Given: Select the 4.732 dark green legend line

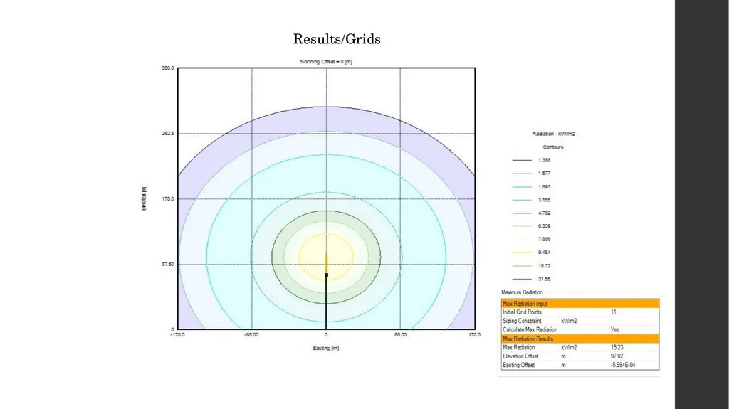Looking at the screenshot, I should [x=522, y=213].
